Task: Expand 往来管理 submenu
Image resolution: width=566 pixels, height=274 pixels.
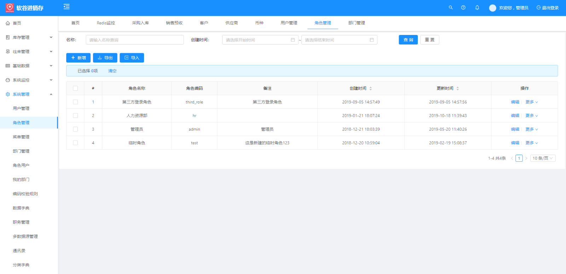Action: pos(51,52)
